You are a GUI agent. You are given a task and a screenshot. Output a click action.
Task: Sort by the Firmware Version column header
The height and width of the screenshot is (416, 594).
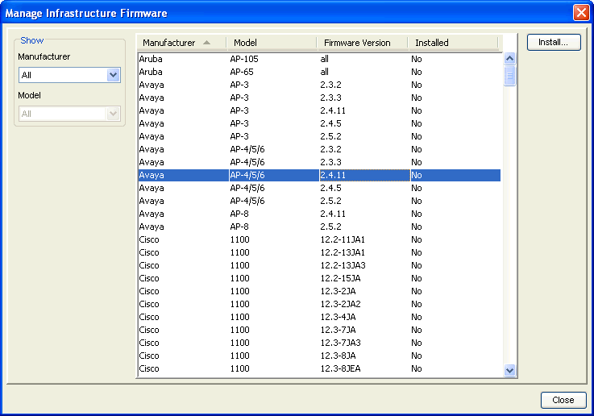pos(362,43)
